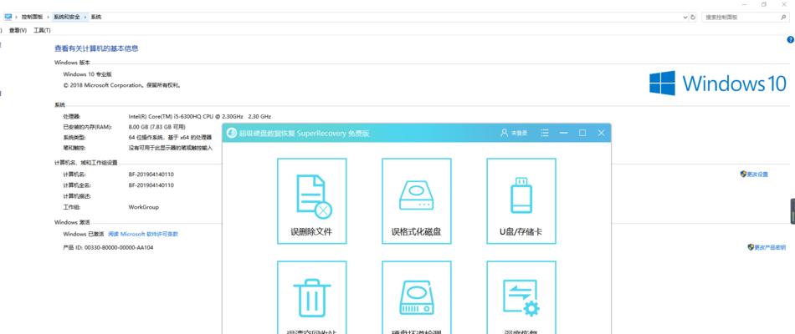This screenshot has width=795, height=334.
Task: Click the 未登录 user account icon
Action: 504,133
